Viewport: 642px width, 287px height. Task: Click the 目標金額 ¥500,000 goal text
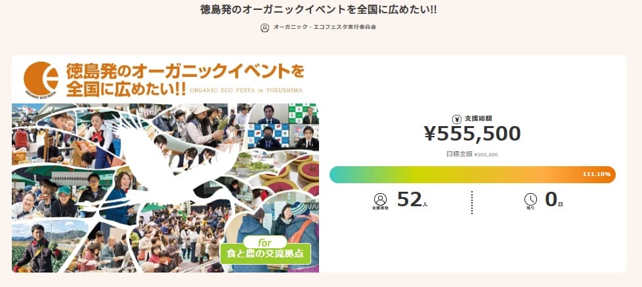pyautogui.click(x=472, y=154)
